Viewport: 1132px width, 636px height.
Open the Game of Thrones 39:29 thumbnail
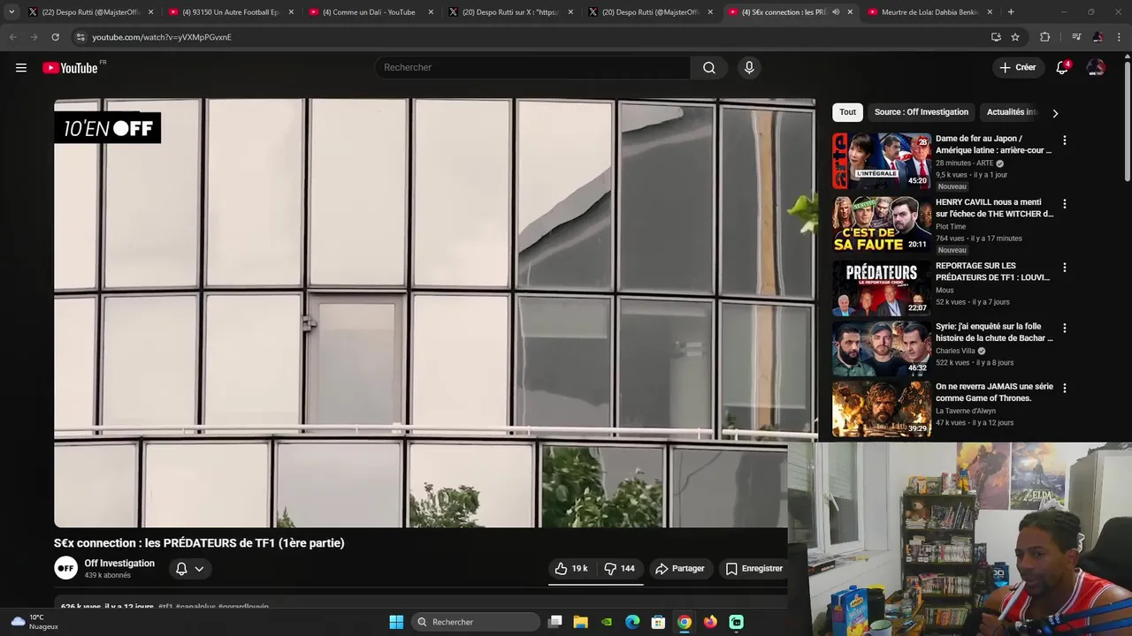(882, 408)
